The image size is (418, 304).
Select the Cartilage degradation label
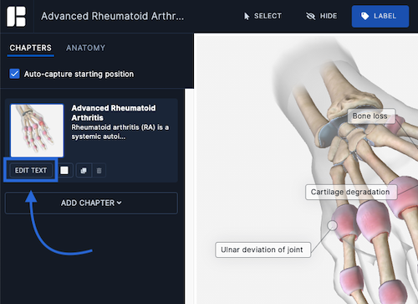[x=351, y=192]
